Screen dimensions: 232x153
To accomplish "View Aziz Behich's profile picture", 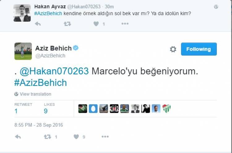I will click(23, 51).
